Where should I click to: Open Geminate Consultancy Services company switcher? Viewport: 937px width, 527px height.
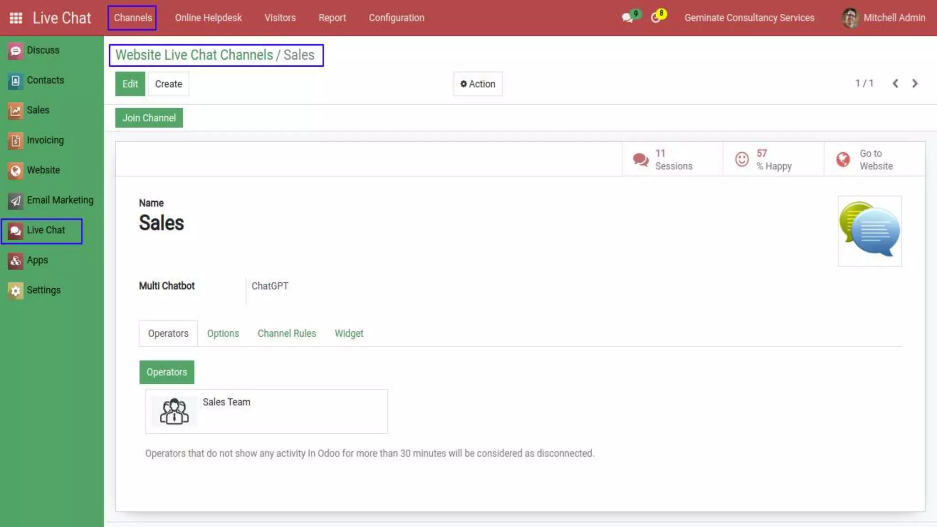point(749,18)
